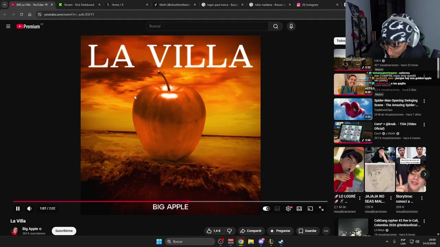Screen dimensions: 440x247
Task: Open more actions three-dot menu
Action: click(326, 231)
